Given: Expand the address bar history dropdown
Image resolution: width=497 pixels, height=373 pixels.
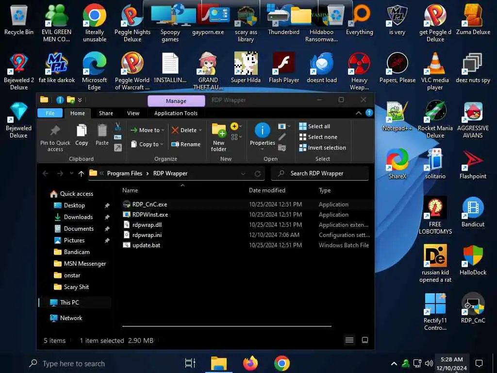Looking at the screenshot, I should [x=243, y=173].
